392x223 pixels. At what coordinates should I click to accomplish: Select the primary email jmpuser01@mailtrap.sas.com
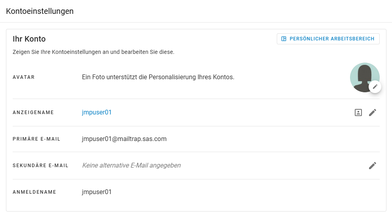coord(124,139)
